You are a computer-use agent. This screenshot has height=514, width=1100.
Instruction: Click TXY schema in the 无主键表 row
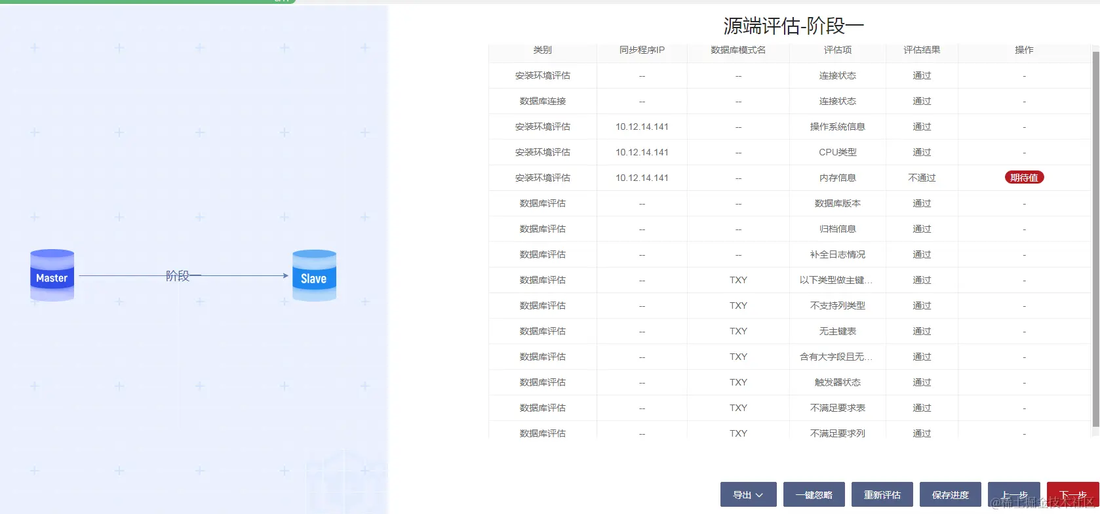738,331
